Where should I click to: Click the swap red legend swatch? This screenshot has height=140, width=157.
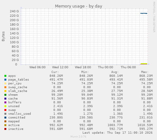(5, 110)
